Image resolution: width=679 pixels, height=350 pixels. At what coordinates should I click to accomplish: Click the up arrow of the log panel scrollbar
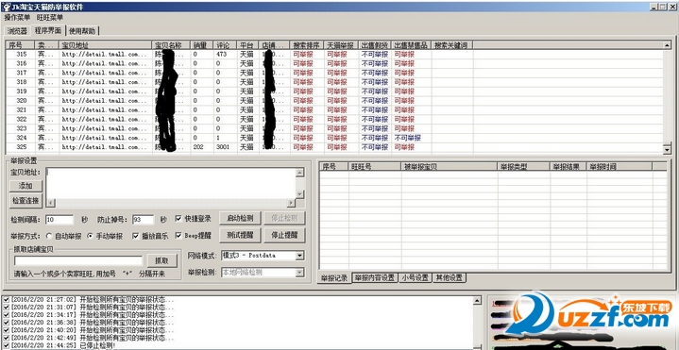click(477, 300)
